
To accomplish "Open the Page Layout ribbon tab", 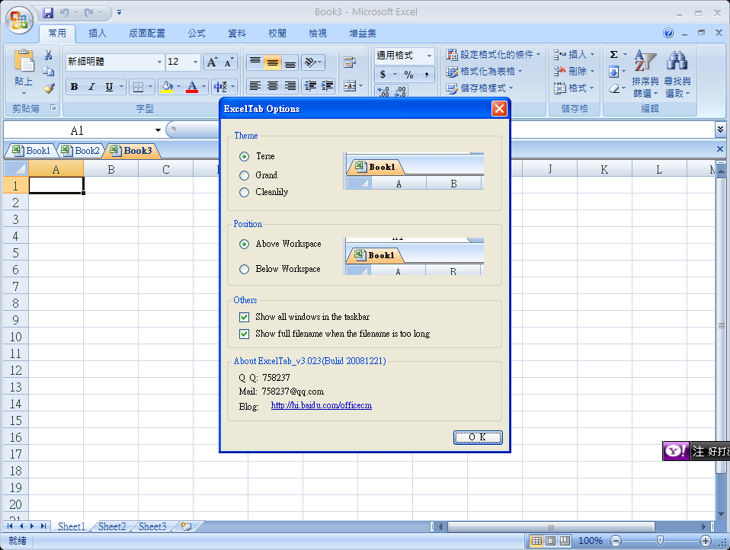I will [146, 33].
